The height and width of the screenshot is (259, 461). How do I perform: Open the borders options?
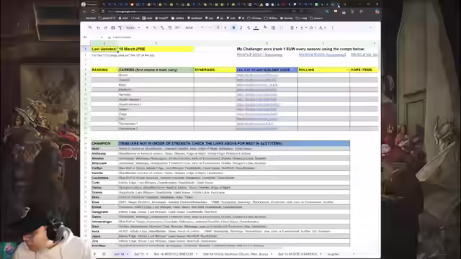[x=274, y=27]
